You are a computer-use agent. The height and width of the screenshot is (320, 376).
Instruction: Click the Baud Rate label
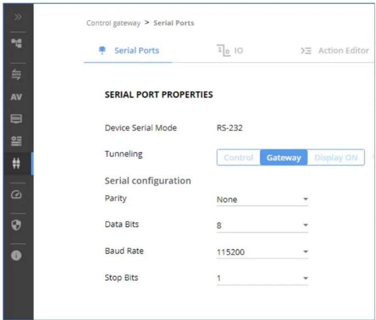(x=124, y=251)
